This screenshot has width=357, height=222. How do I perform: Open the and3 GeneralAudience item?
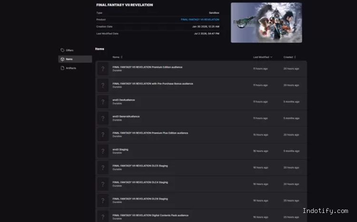(x=201, y=118)
